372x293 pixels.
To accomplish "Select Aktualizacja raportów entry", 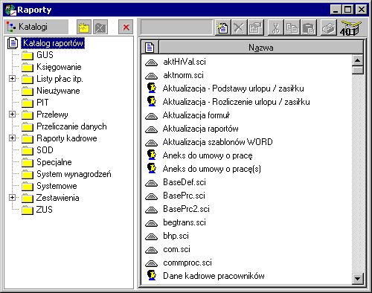I will click(201, 129).
